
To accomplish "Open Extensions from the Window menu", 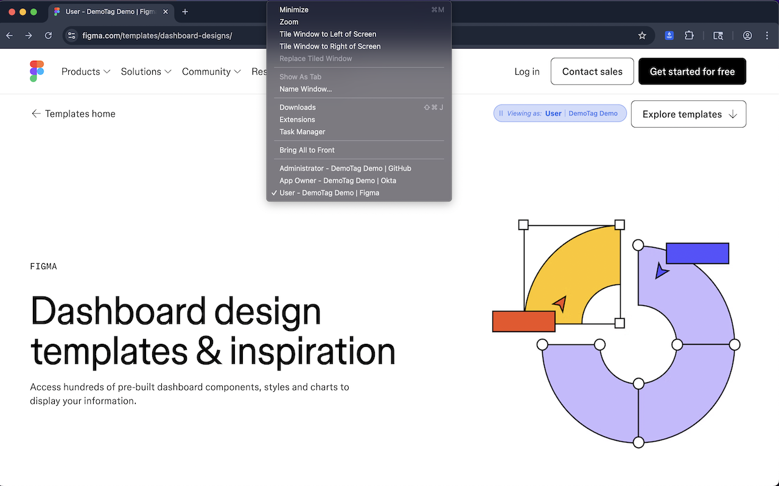I will 359,120.
